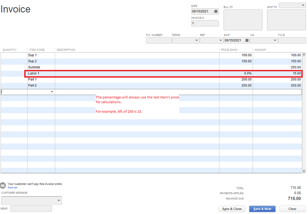
Task: Click the Ship To address box
Action: tap(286, 20)
